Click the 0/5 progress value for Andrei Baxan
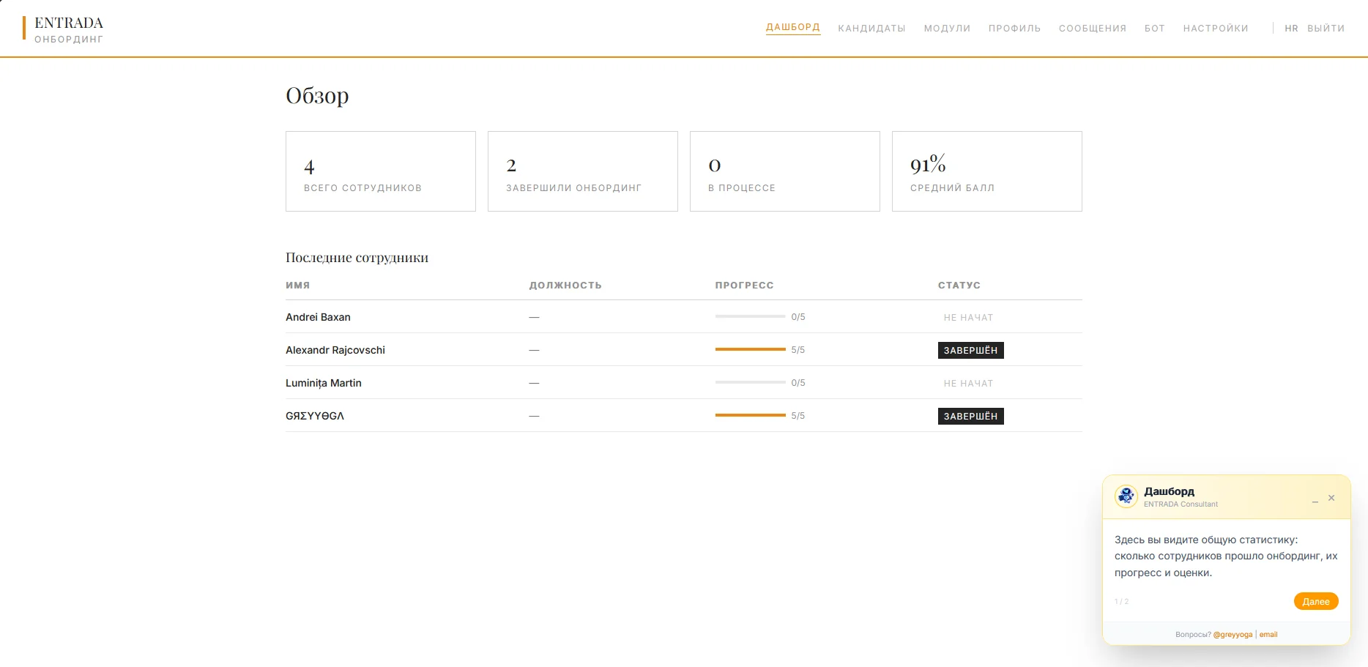 (x=798, y=317)
